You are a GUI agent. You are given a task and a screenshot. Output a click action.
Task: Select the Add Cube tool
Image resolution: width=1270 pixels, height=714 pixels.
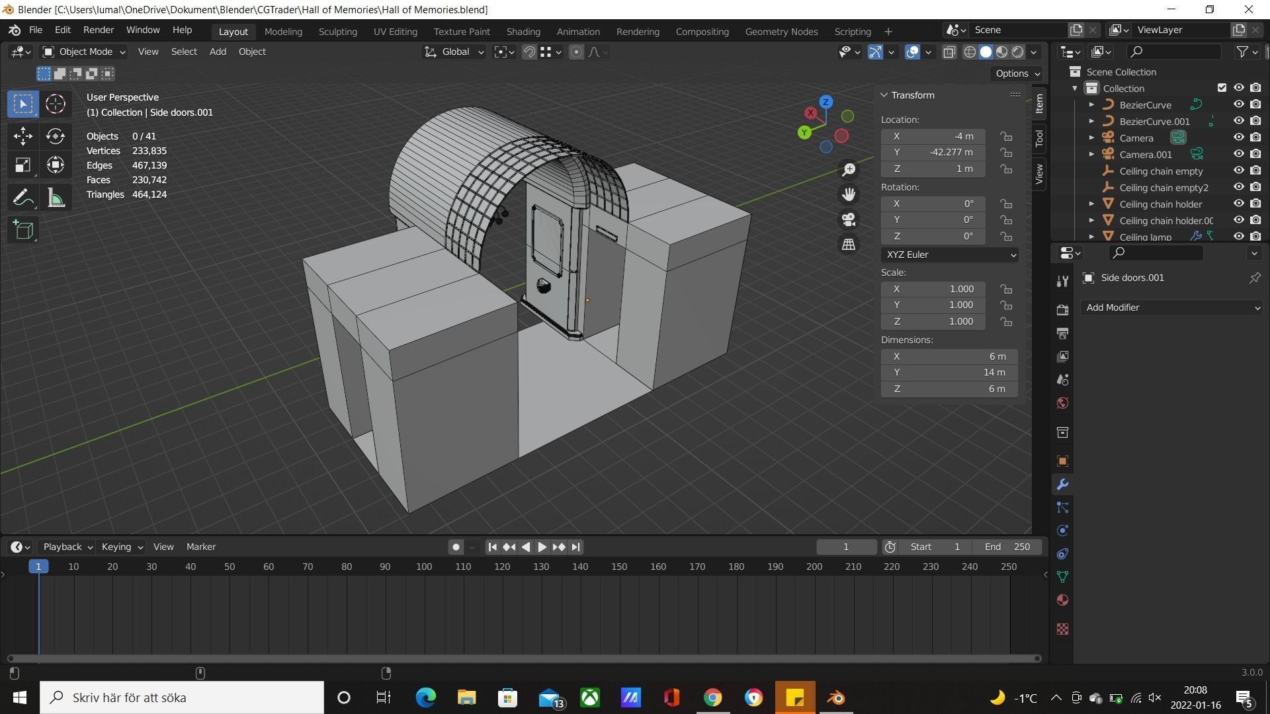tap(23, 230)
